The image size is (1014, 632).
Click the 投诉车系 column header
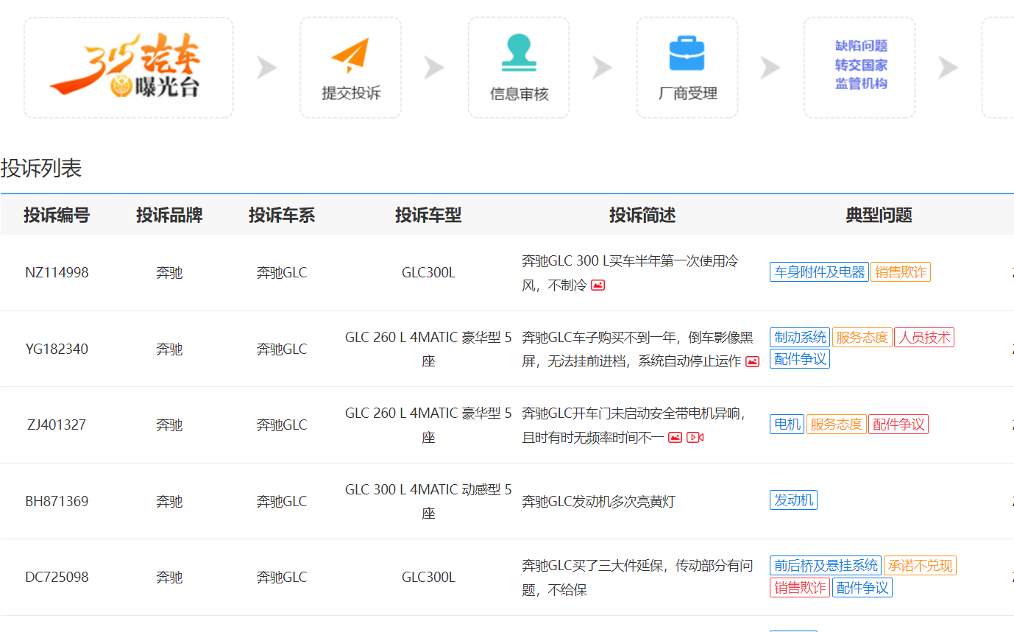point(282,216)
